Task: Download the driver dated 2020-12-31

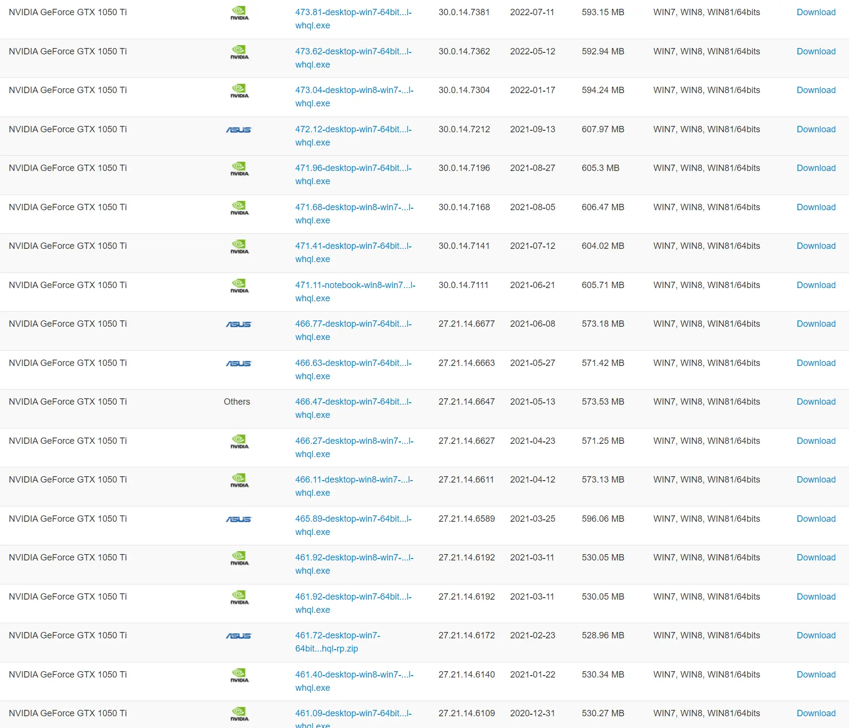Action: (x=816, y=713)
